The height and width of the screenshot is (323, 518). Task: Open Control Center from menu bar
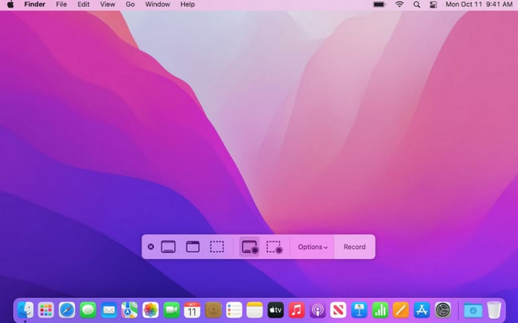434,5
